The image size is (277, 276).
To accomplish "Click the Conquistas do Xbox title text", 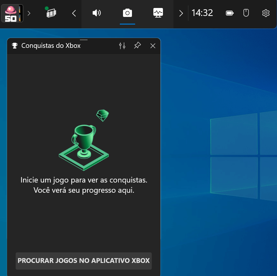I will [x=51, y=46].
